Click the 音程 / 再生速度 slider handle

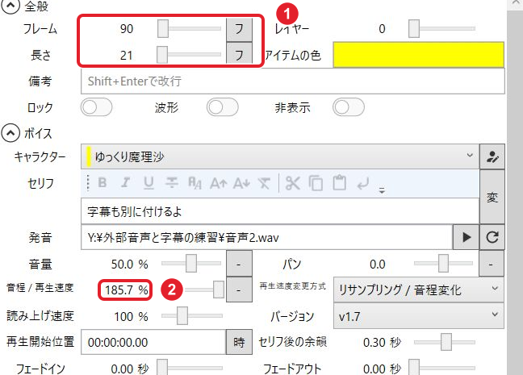click(219, 290)
